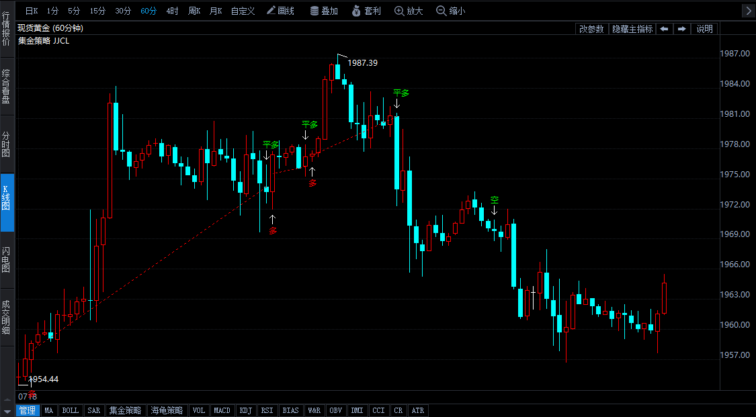The height and width of the screenshot is (417, 756).
Task: Open the 说明 description button
Action: tap(704, 29)
